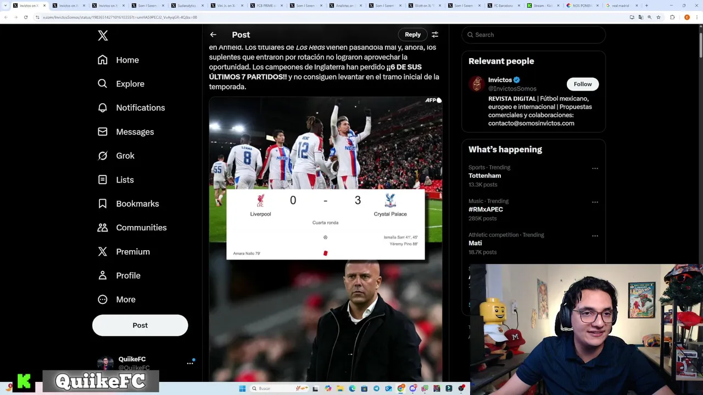The height and width of the screenshot is (395, 703).
Task: Open Outlook from taskbar
Action: 388,388
